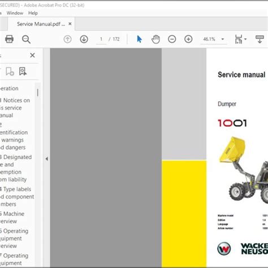This screenshot has height=268, width=268.
Task: Click the Wacker Neuson wordmark text
Action: [254, 249]
